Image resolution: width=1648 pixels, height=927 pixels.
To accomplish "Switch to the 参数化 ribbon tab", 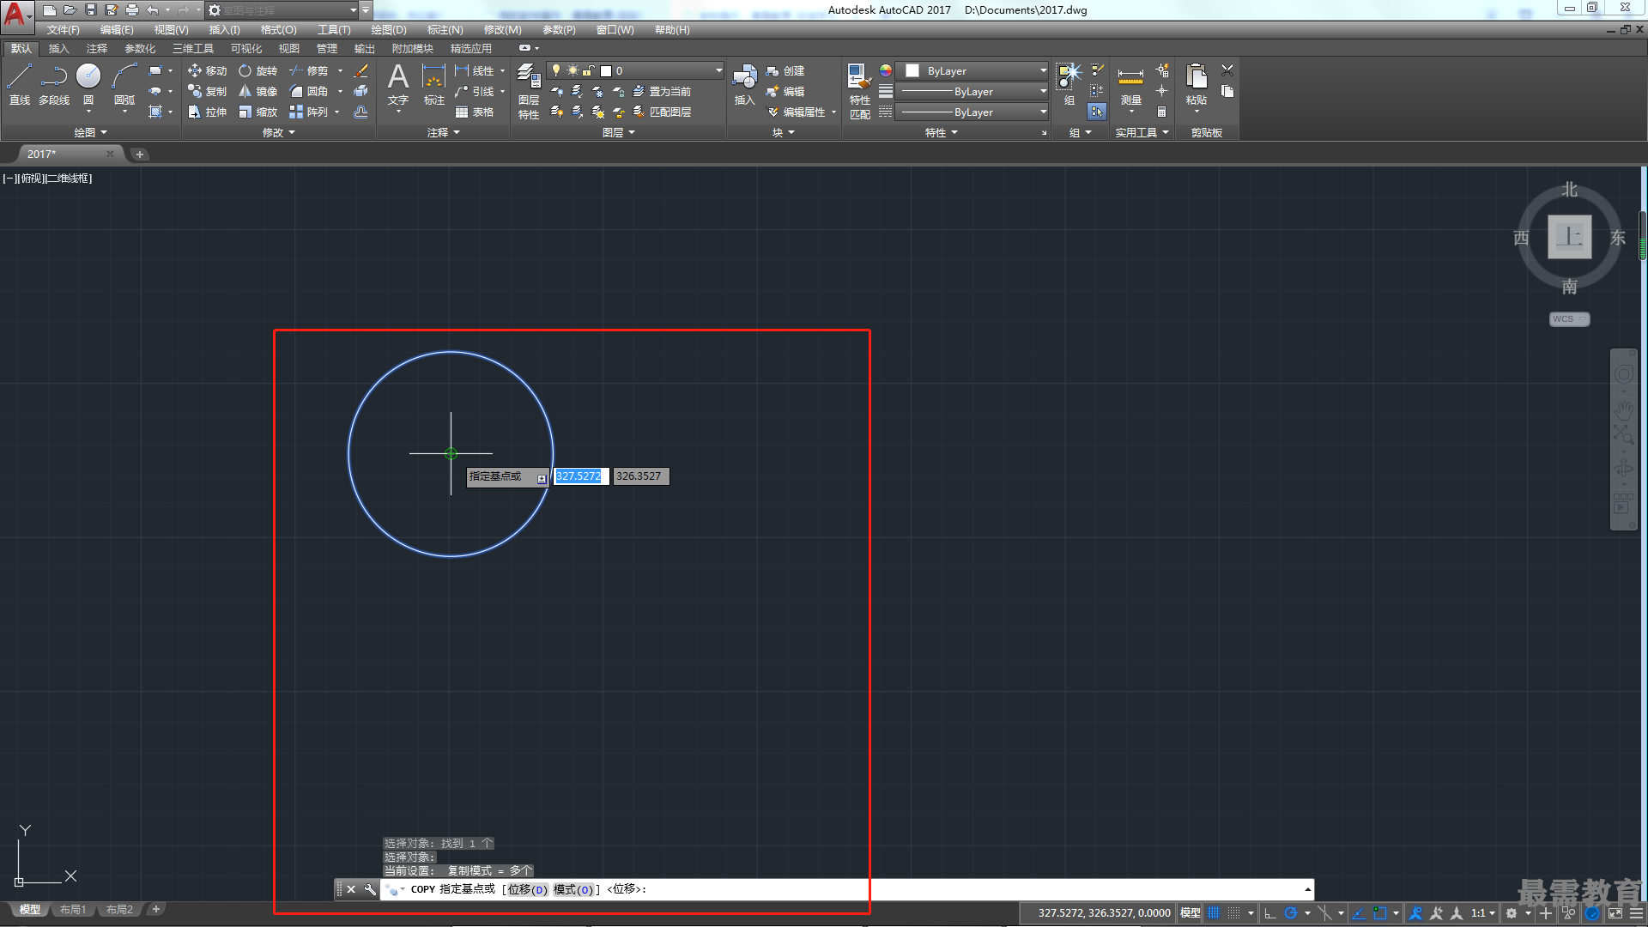I will [x=140, y=49].
